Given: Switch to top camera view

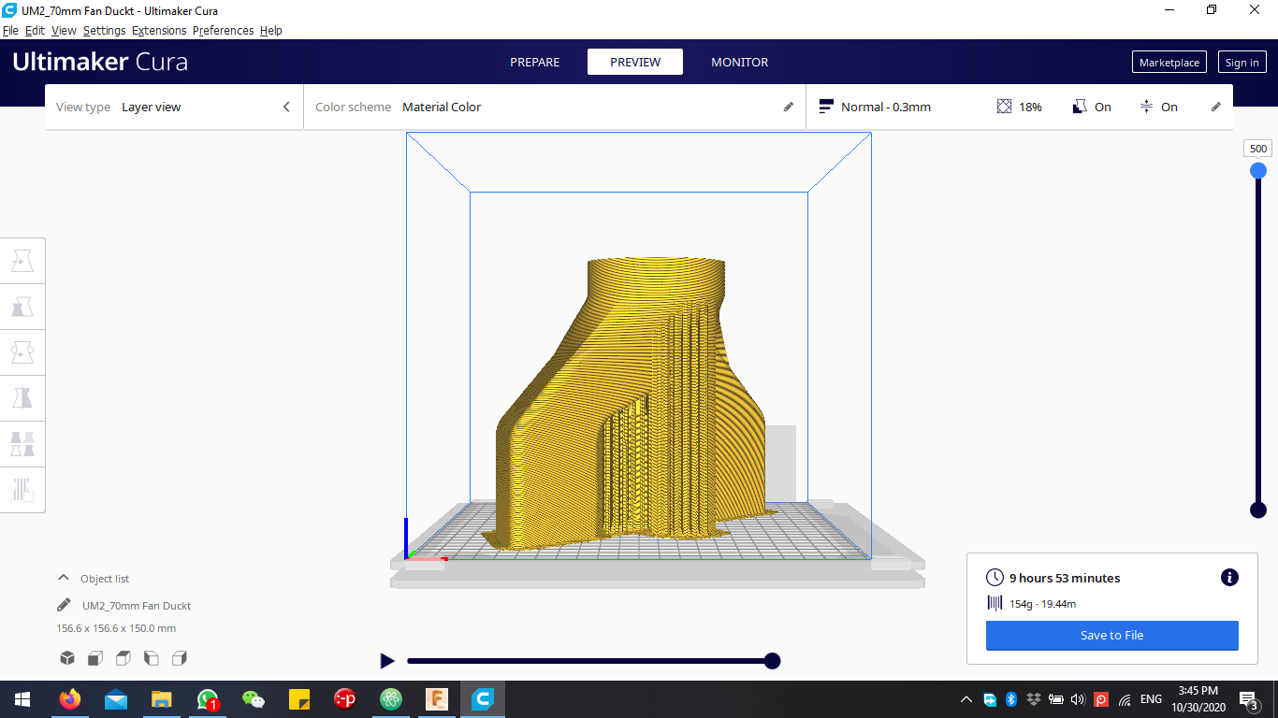Looking at the screenshot, I should coord(123,658).
